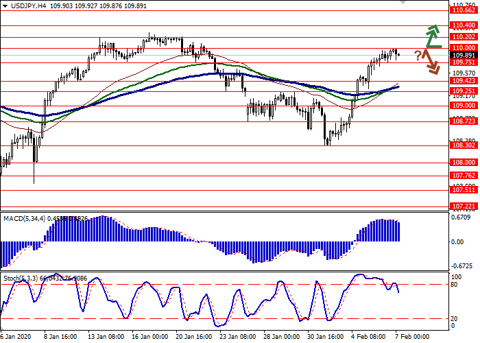Screen dimensions: 480x343
Task: Select the 110.662 red price level label
Action: click(x=462, y=10)
